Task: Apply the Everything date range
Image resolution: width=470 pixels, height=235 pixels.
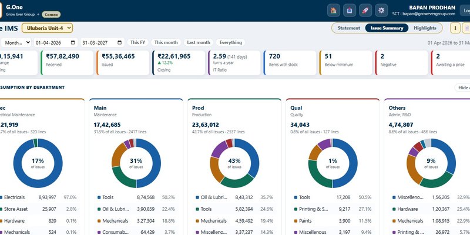Action: (230, 42)
